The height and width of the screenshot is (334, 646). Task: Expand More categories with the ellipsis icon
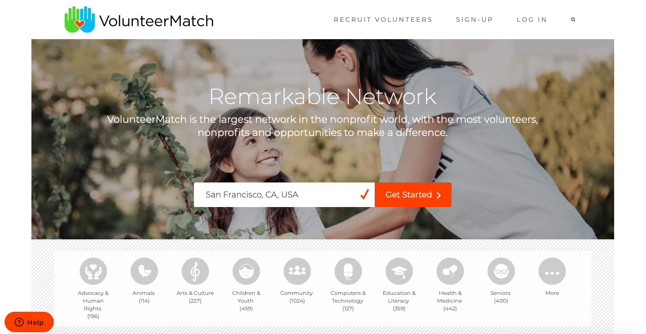[552, 272]
